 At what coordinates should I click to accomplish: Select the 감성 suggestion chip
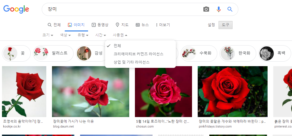coord(91,53)
